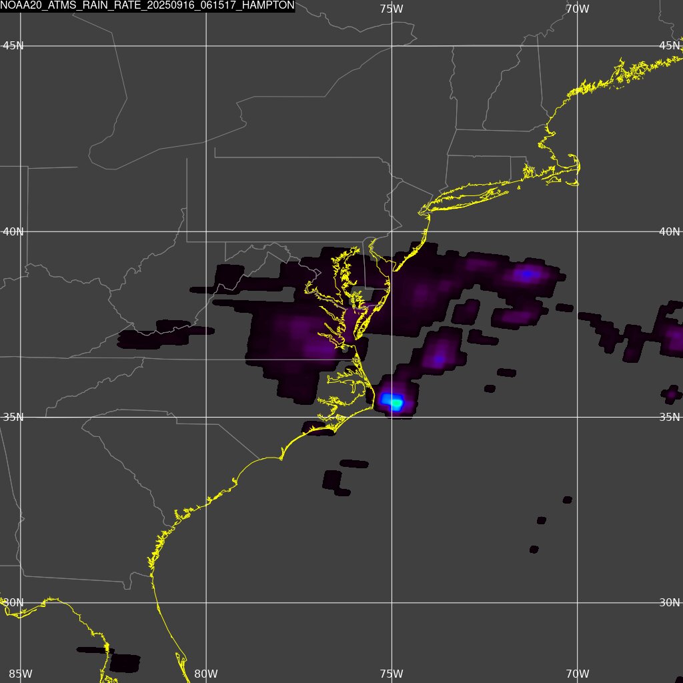This screenshot has width=683, height=683.
Task: Click the 80W label on the bottom edge
Action: point(206,674)
